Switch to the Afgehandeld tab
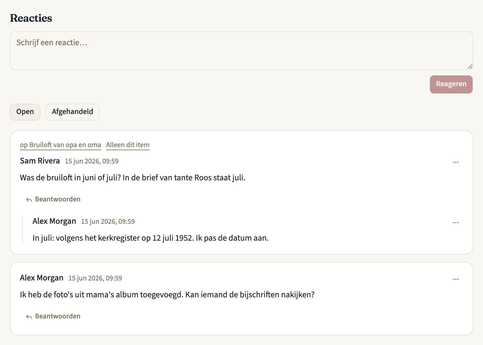 pos(72,112)
